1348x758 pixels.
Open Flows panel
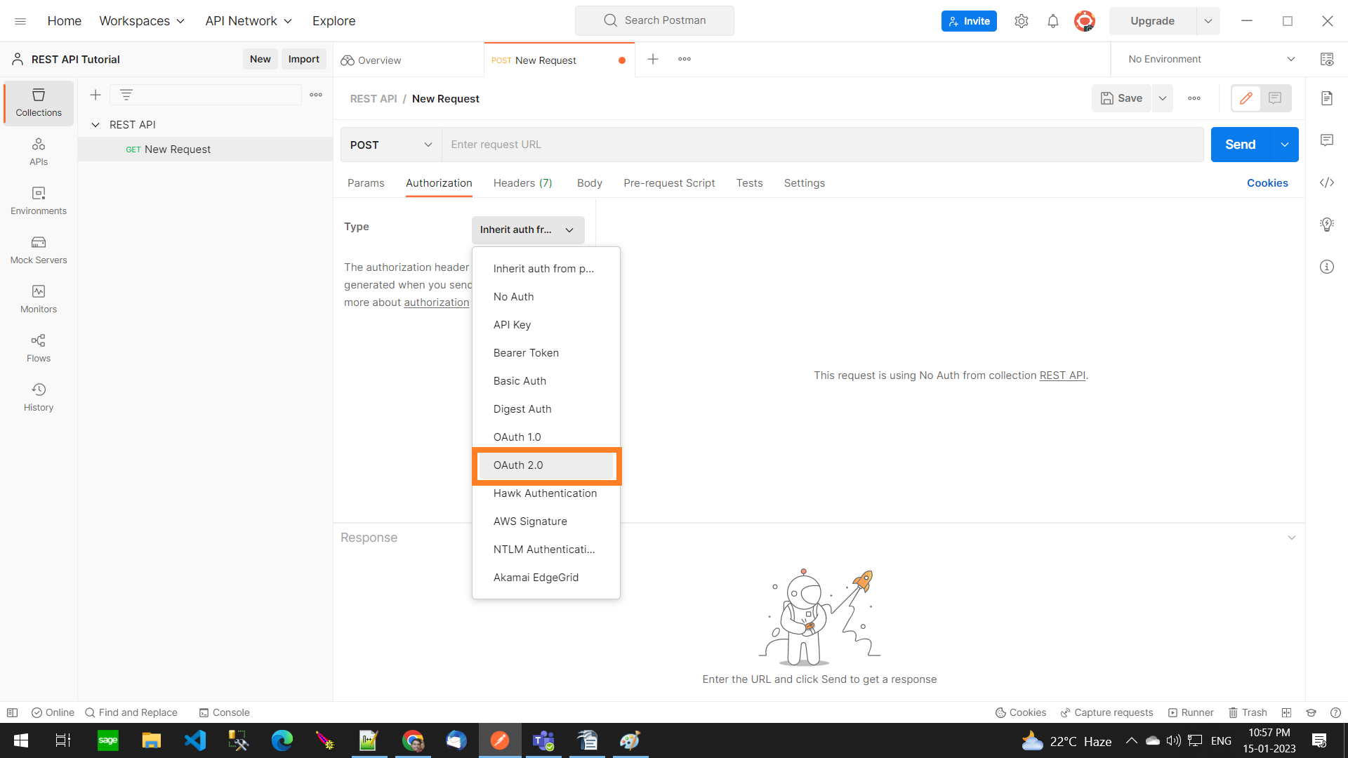[39, 348]
